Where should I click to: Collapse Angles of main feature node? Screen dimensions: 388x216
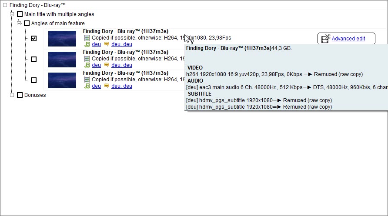[x=19, y=23]
